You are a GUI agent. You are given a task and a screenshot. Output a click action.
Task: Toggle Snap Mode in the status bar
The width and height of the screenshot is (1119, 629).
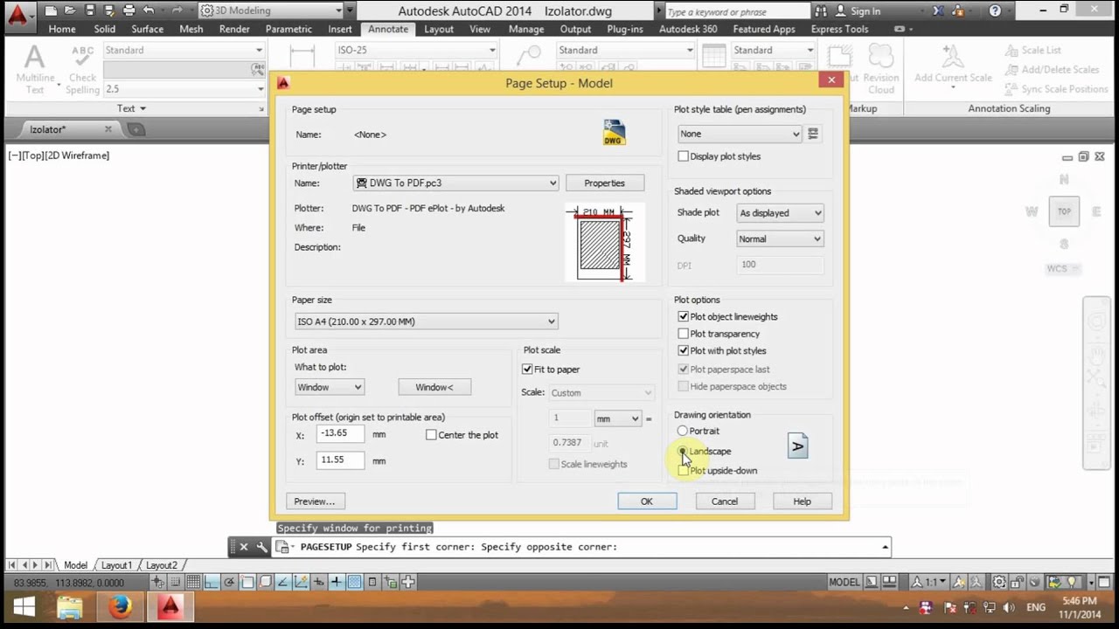(175, 583)
